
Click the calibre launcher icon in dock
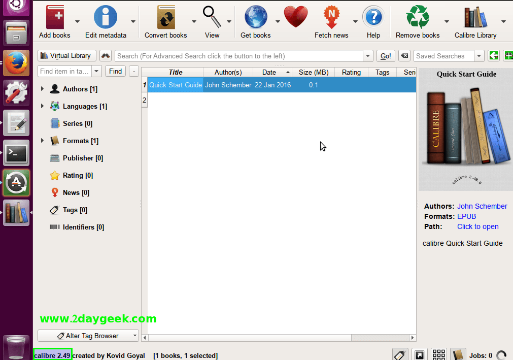pos(16,213)
